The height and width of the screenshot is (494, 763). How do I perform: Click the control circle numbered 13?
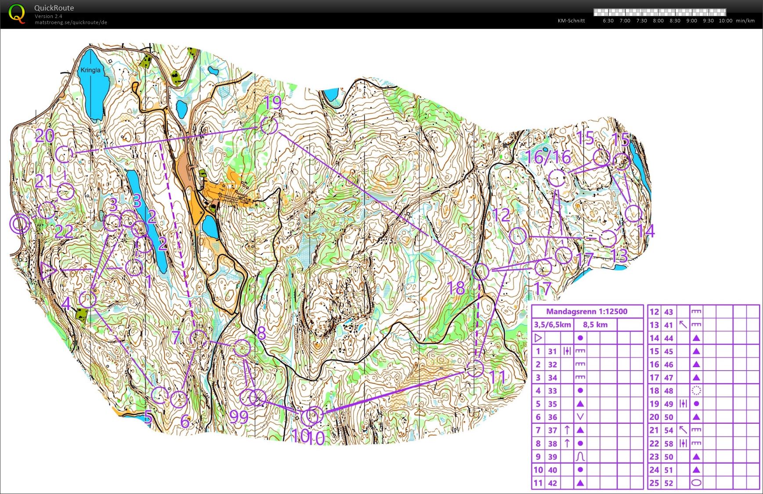pos(608,238)
